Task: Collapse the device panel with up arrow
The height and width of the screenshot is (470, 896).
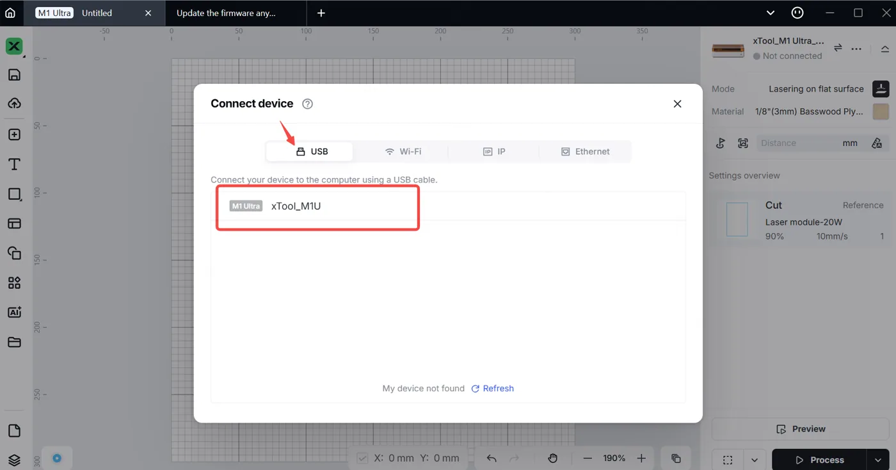Action: pos(884,49)
